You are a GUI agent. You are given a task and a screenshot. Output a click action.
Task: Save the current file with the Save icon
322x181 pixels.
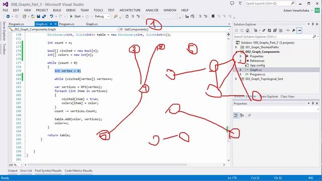pyautogui.click(x=38, y=16)
